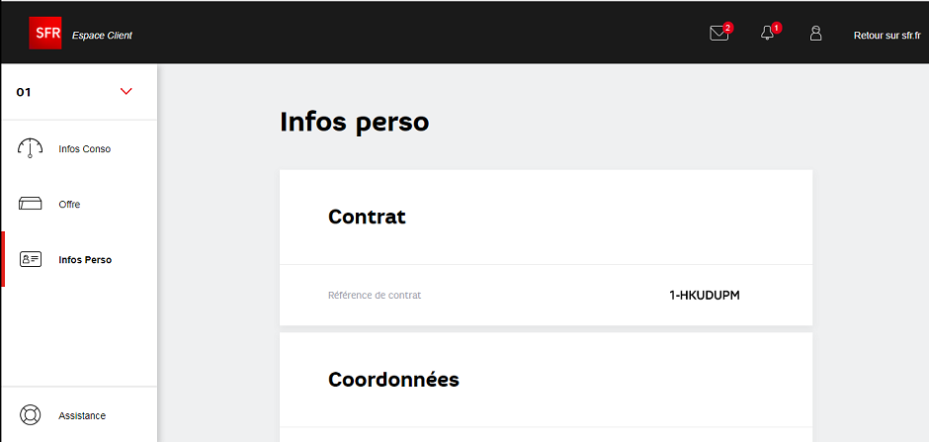This screenshot has height=442, width=929.
Task: Click the Contrat section heading
Action: pos(367,217)
